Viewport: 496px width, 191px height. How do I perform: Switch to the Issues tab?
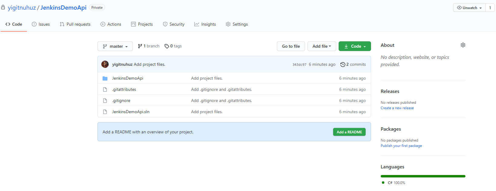41,24
